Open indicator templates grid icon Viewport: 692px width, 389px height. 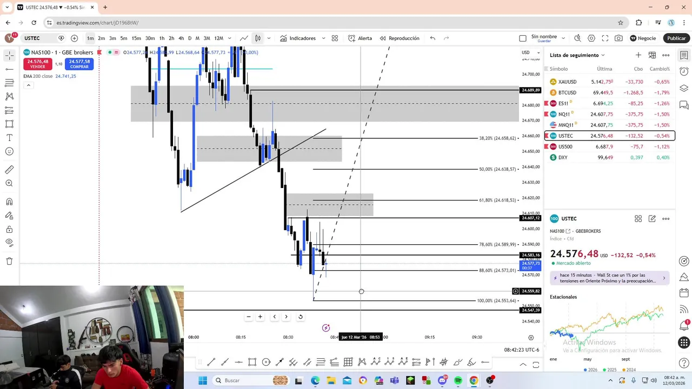335,38
